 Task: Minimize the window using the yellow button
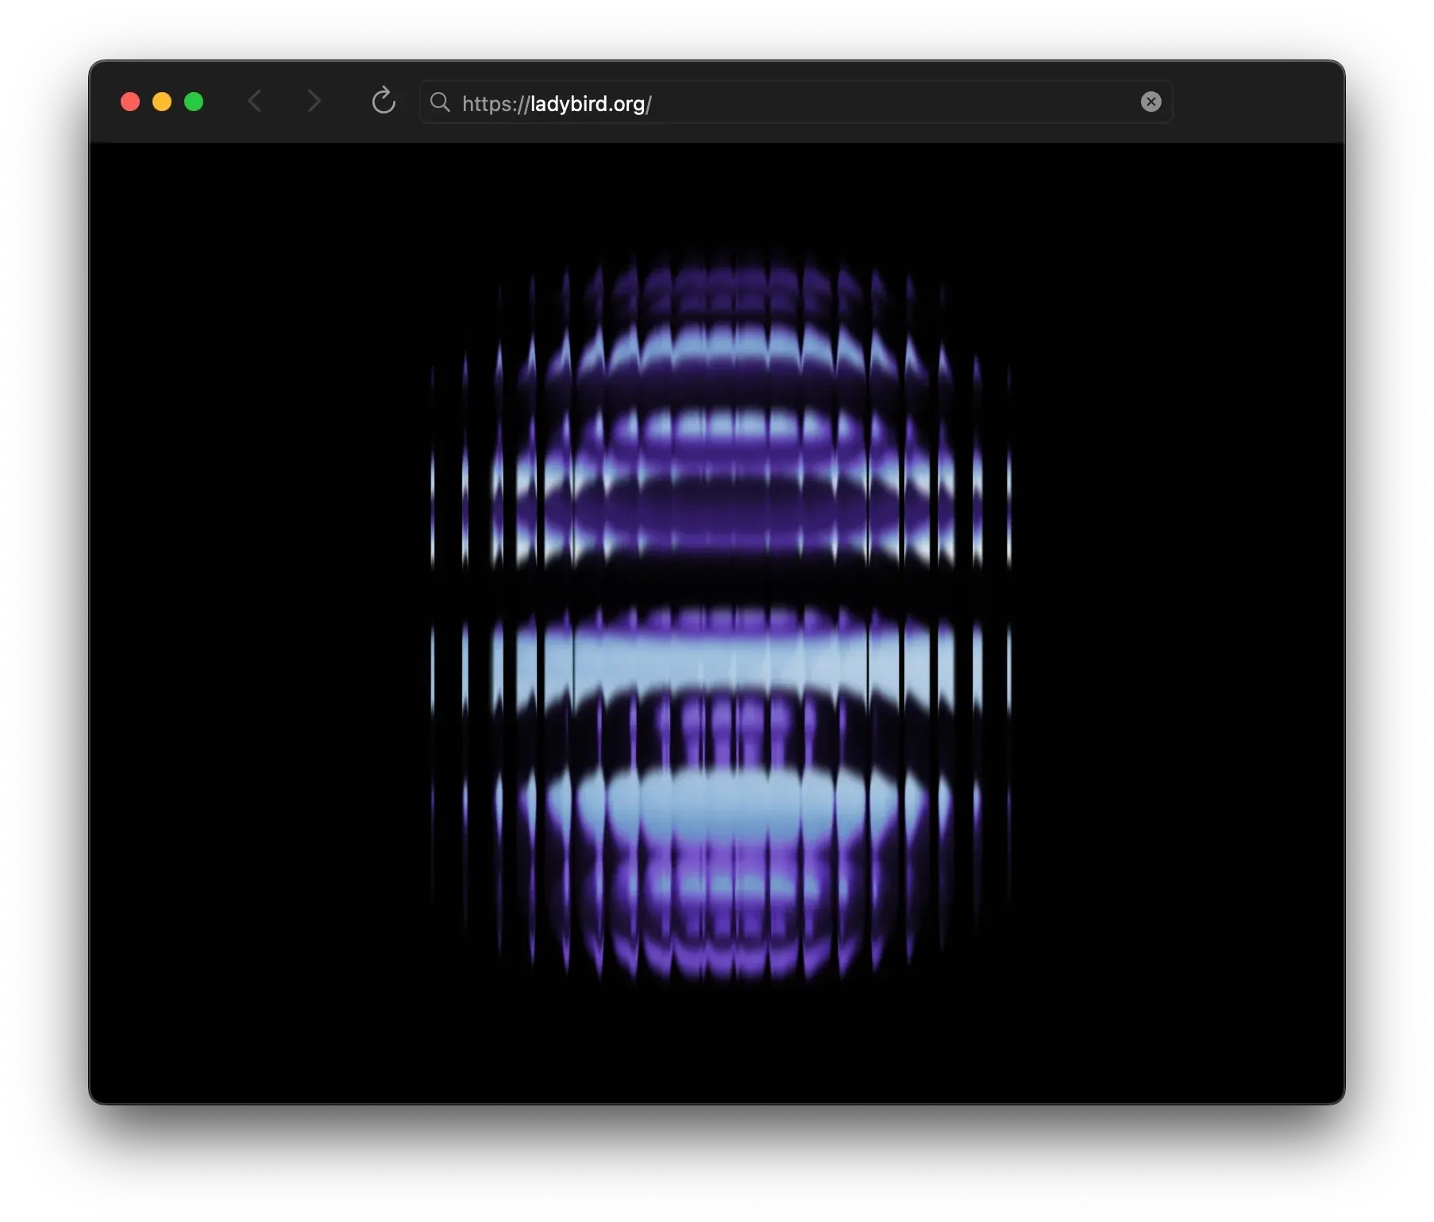click(x=162, y=102)
